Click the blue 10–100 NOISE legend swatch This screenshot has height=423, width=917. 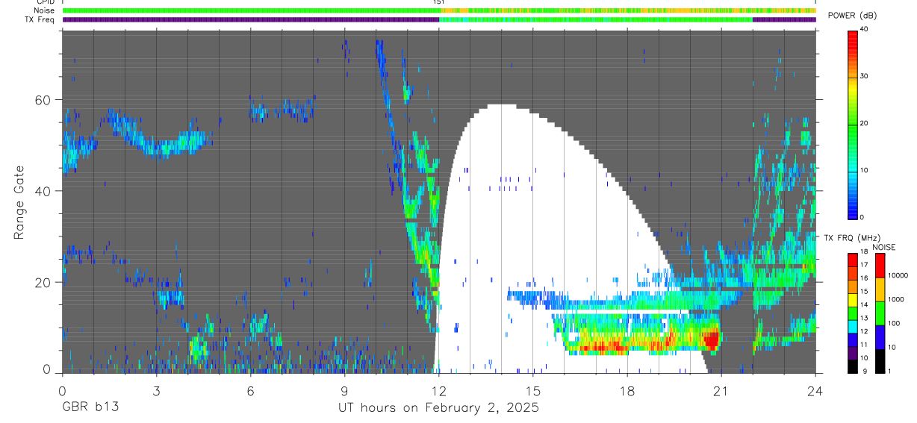[880, 337]
